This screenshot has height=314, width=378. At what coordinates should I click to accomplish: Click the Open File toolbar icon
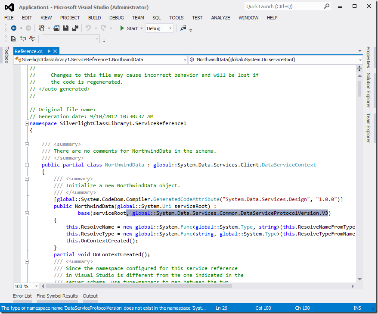56,28
